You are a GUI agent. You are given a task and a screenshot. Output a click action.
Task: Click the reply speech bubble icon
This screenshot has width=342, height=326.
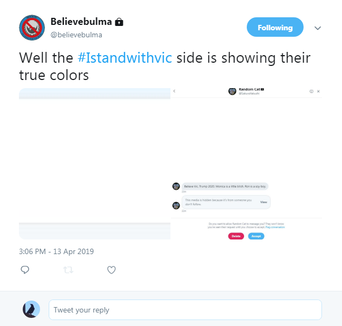tap(25, 270)
